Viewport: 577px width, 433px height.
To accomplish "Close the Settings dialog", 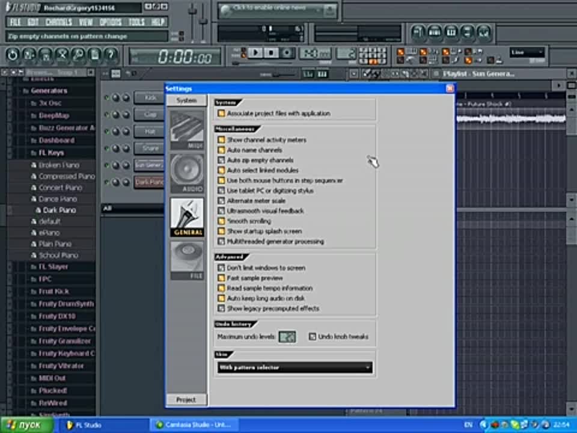I will tap(450, 88).
